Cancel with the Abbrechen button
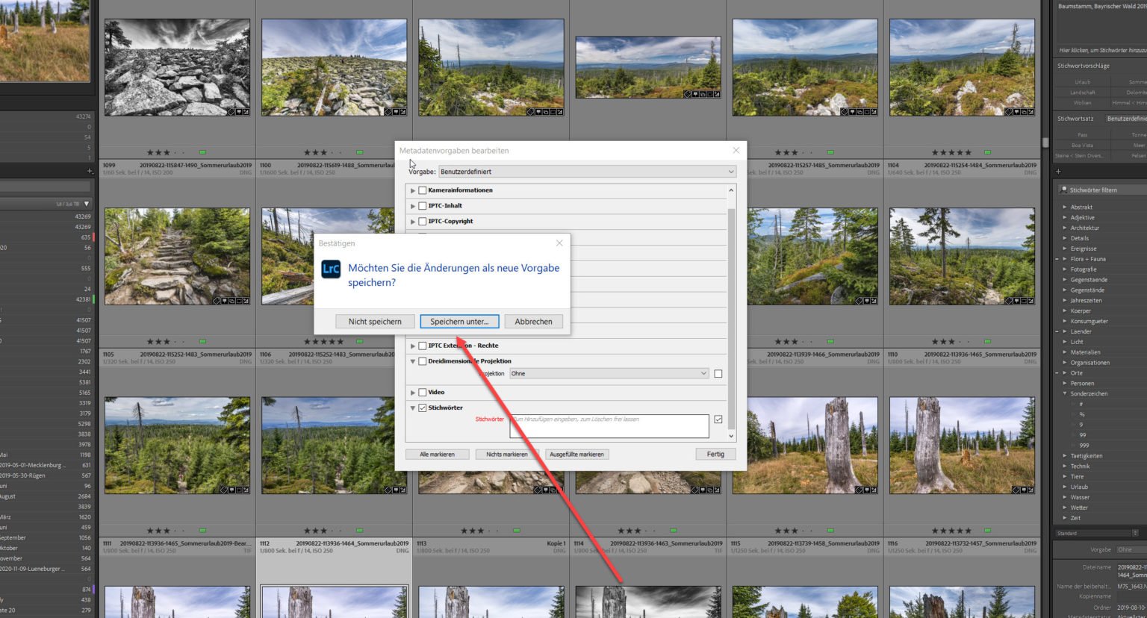 point(534,322)
